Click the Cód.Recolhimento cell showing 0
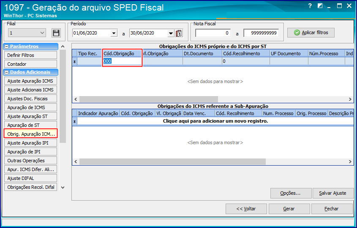 [246, 61]
